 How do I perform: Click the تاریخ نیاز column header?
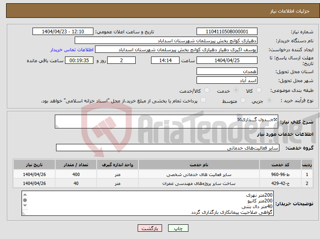click(x=34, y=165)
